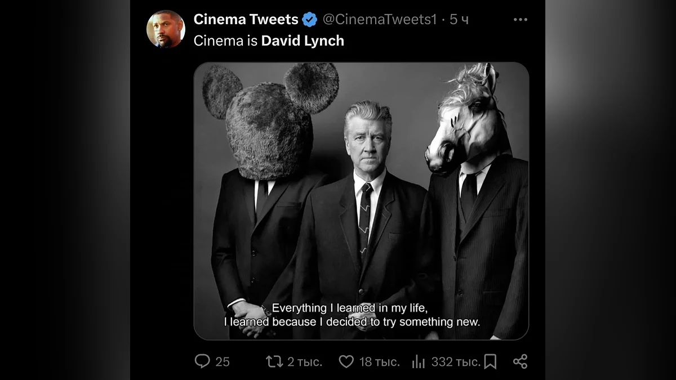Click the "18 тыс." likes count
676x380 pixels.
379,362
